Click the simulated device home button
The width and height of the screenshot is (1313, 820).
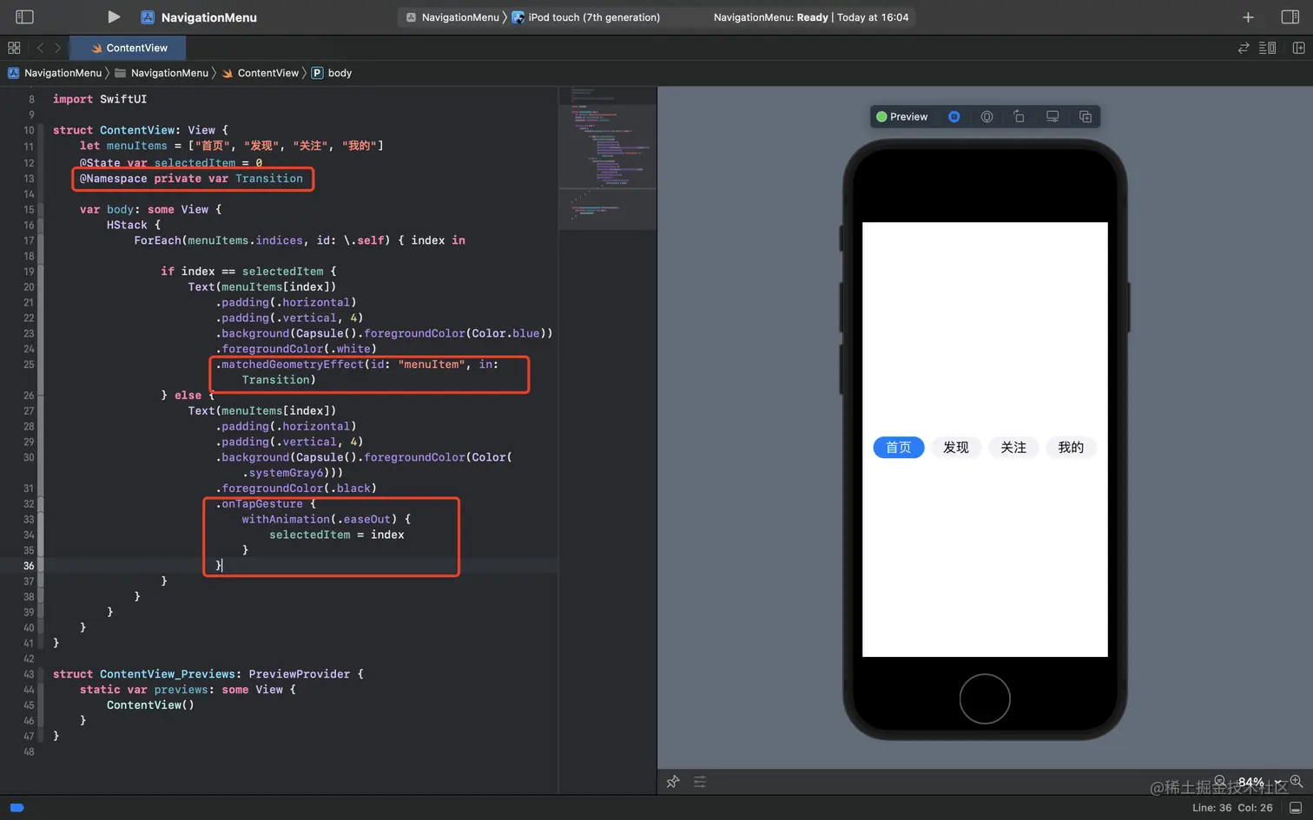(985, 699)
